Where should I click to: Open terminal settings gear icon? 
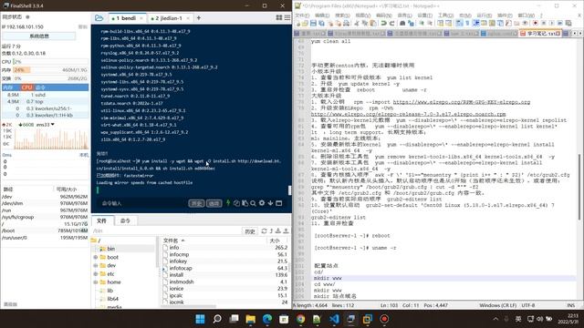(262, 203)
